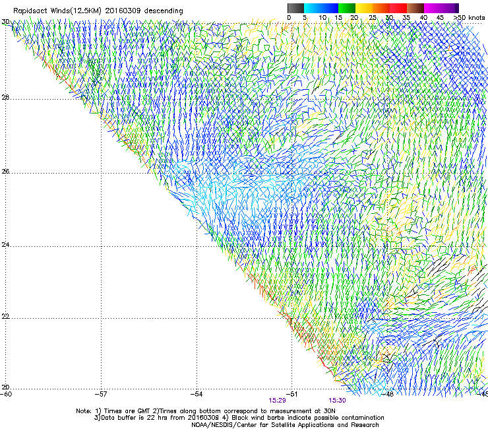The width and height of the screenshot is (488, 429).
Task: Click the longitude label '-48' on bottom axis
Action: (x=387, y=394)
